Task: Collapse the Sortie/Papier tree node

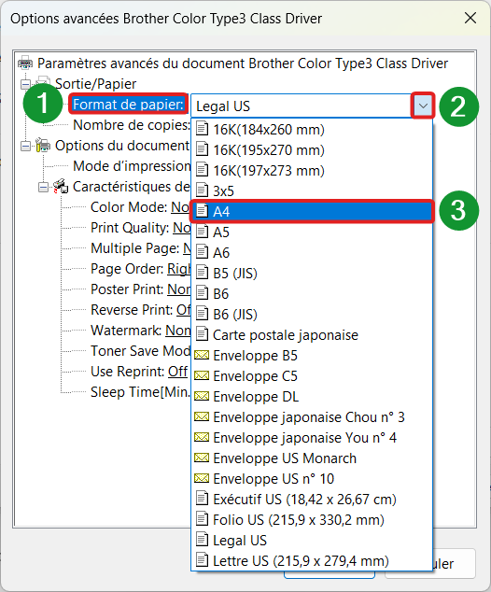Action: tap(25, 84)
